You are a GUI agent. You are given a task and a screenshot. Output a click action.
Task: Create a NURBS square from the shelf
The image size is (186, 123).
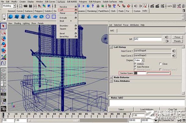(54, 16)
